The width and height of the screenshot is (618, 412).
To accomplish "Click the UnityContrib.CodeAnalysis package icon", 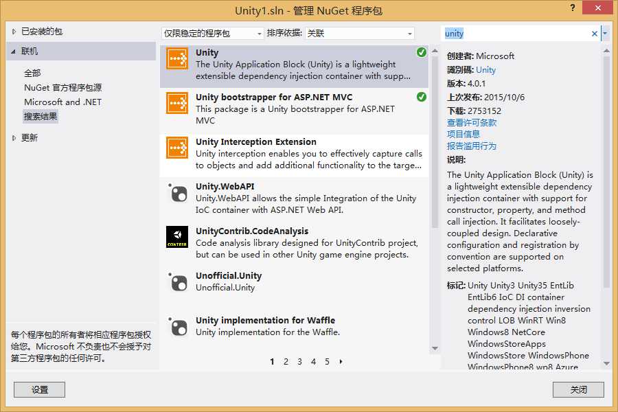I will [x=177, y=237].
